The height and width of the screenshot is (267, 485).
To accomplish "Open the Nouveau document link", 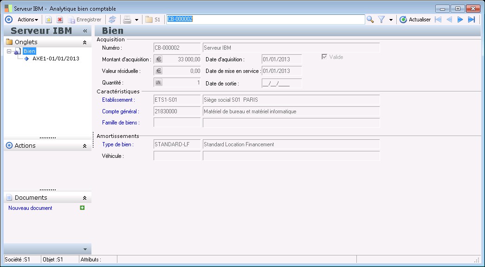I will (x=30, y=208).
